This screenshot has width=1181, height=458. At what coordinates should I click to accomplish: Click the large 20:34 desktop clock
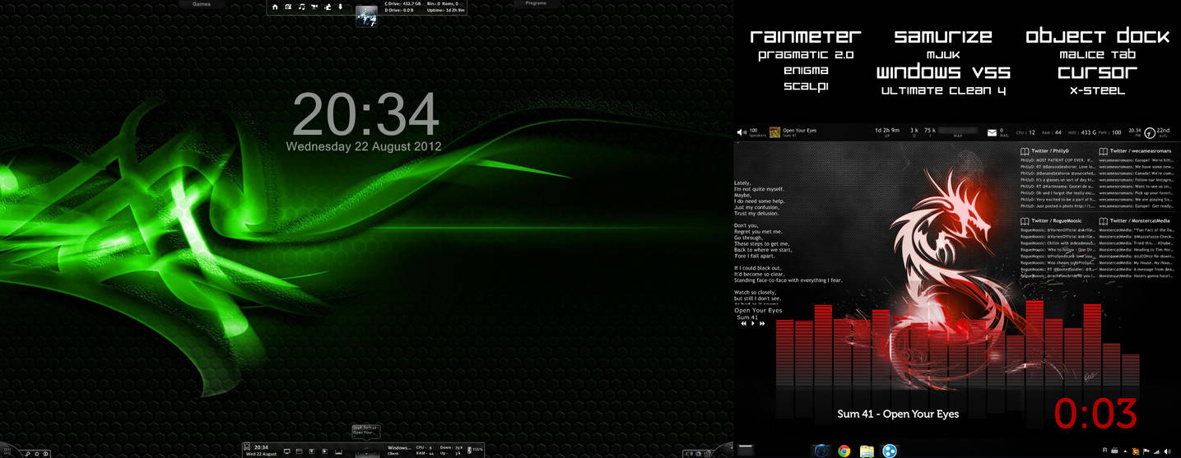coord(365,114)
